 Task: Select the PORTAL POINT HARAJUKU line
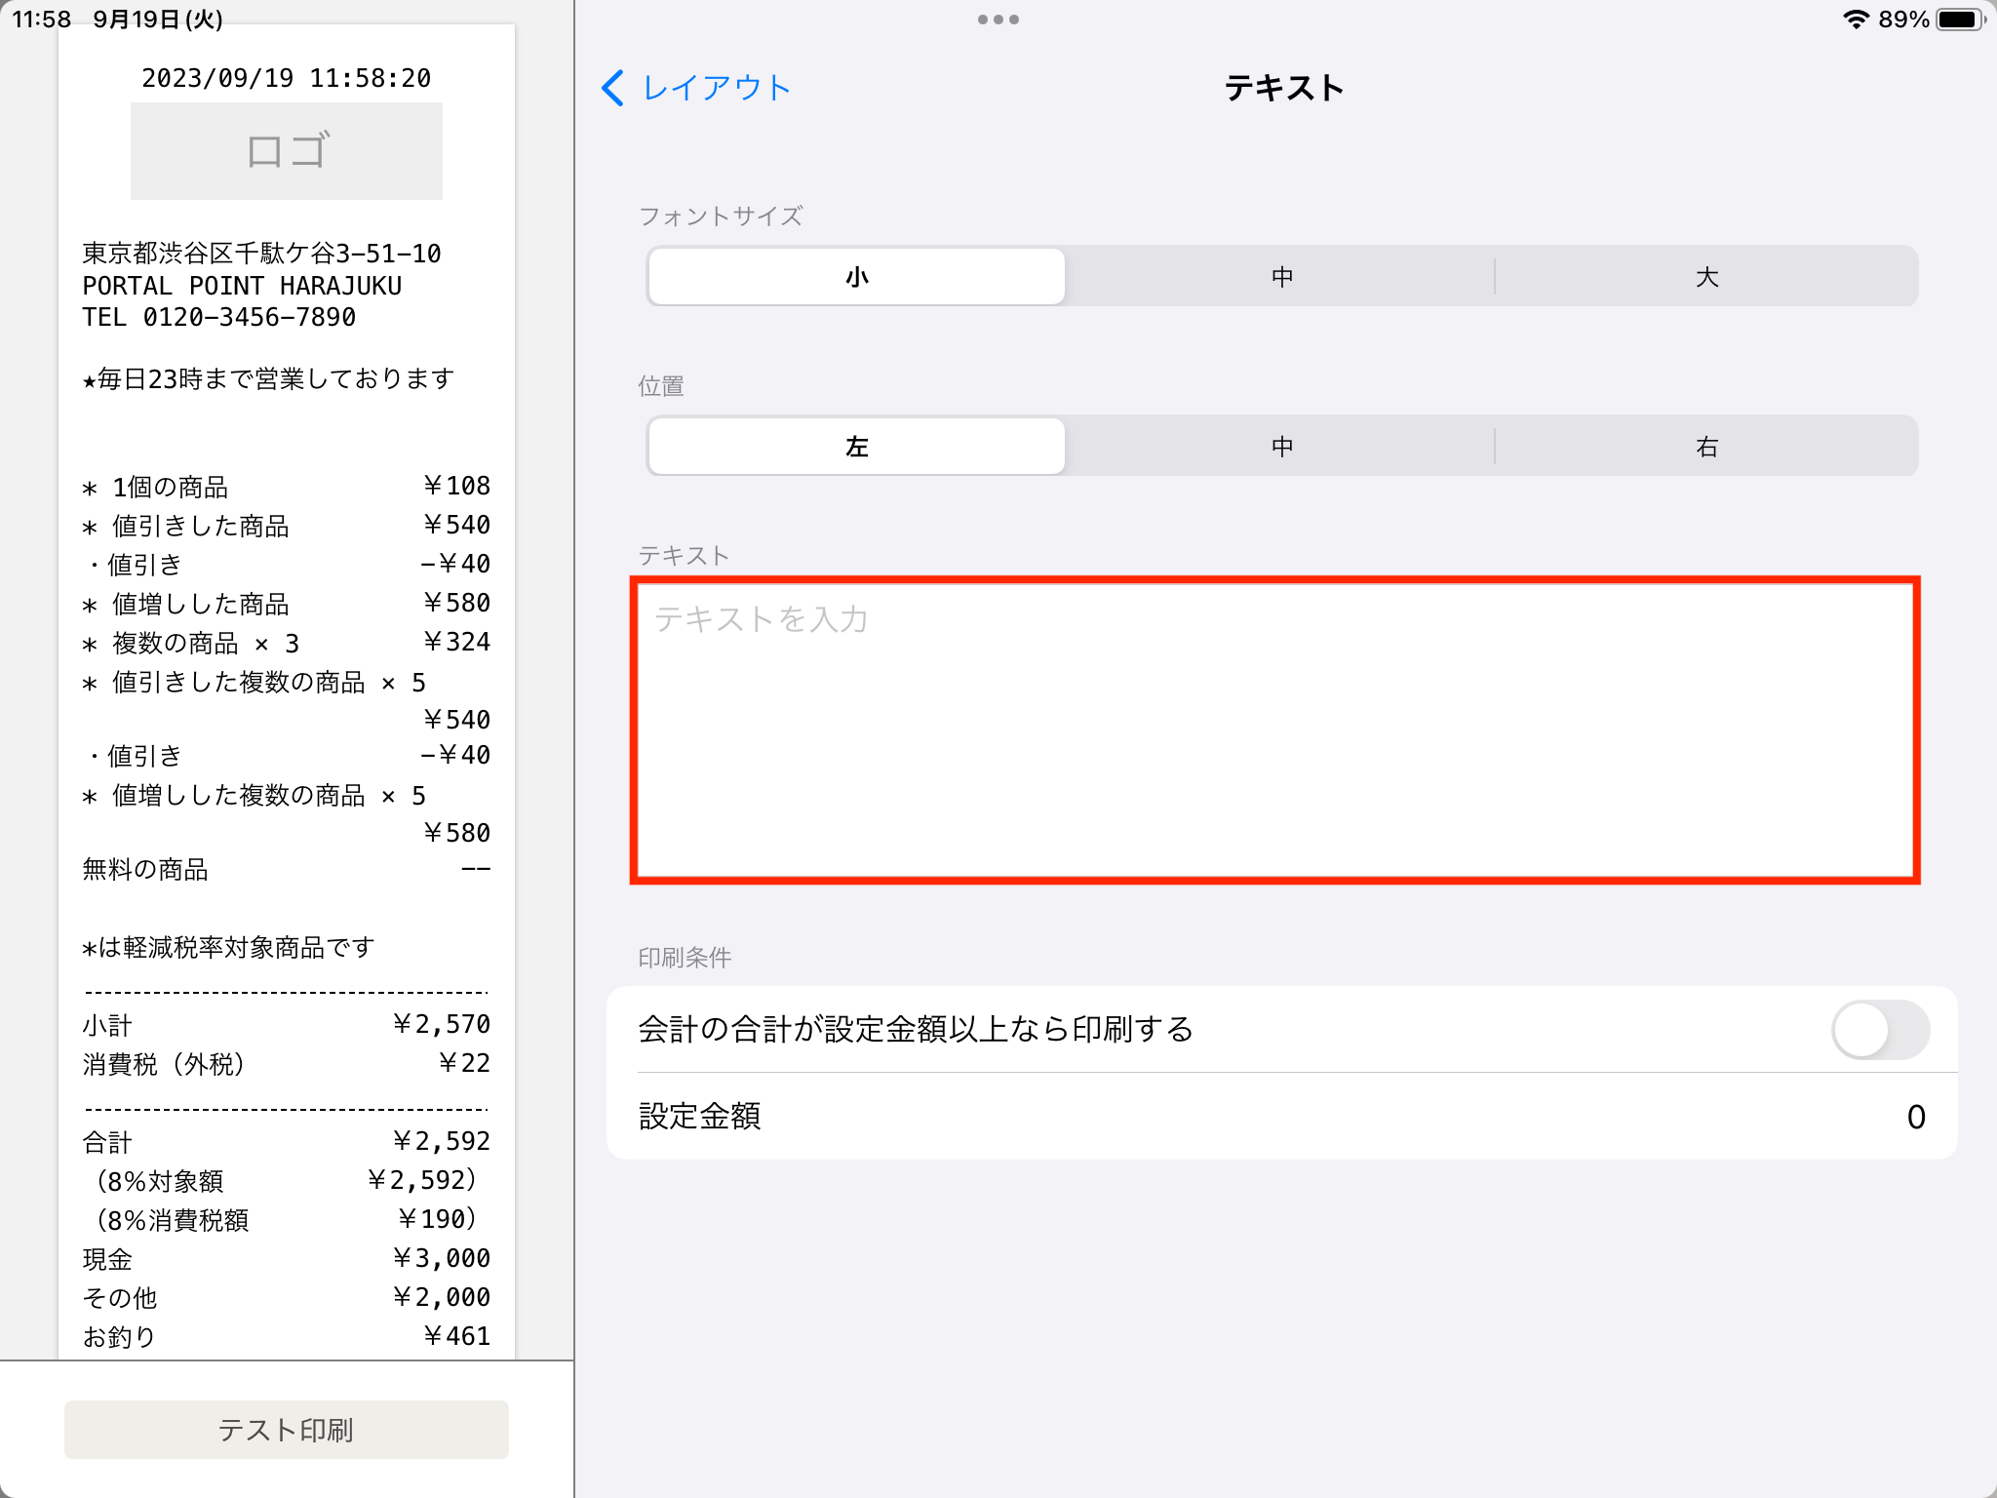242,286
